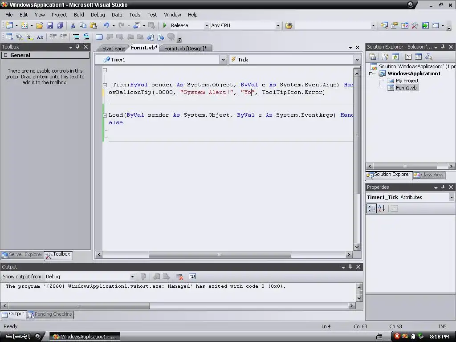Click WindowsApplication1 taskbar button
This screenshot has height=342, width=456.
click(84, 337)
